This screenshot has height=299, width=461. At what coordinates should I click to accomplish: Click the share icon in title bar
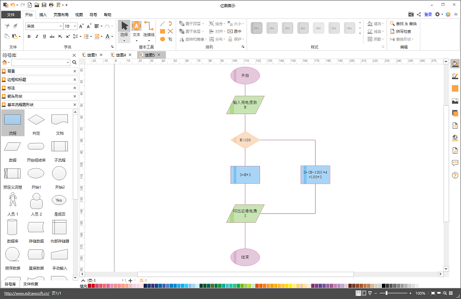(418, 14)
